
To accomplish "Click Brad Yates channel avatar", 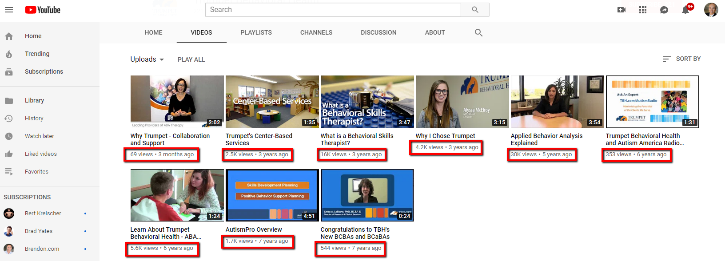I will coord(9,231).
